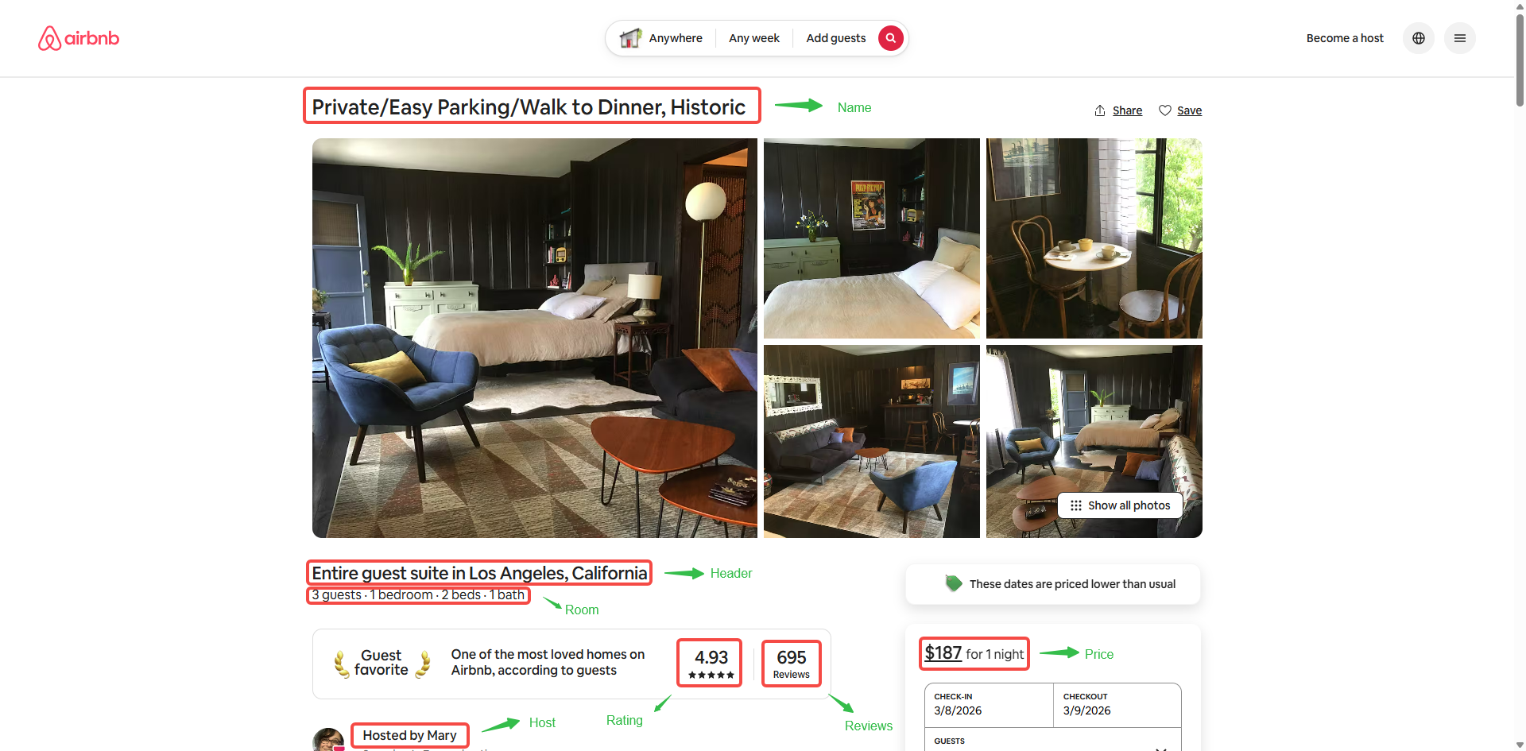Click the green price tag icon
The width and height of the screenshot is (1526, 751).
point(952,583)
